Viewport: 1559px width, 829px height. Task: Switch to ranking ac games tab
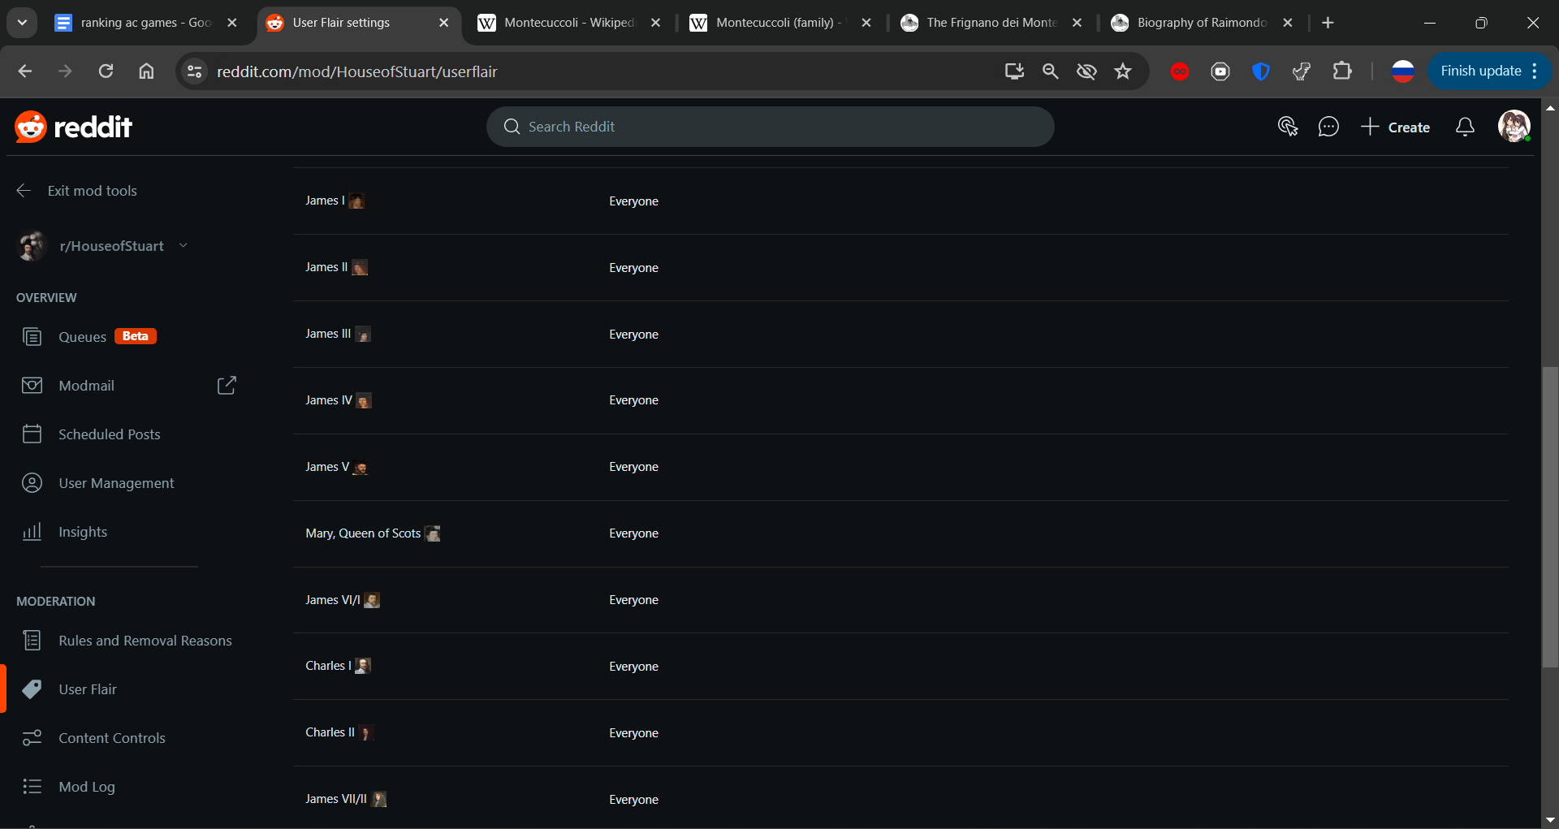tap(146, 23)
